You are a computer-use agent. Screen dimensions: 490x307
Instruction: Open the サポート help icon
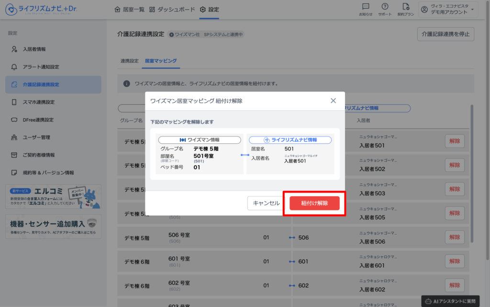coord(385,7)
